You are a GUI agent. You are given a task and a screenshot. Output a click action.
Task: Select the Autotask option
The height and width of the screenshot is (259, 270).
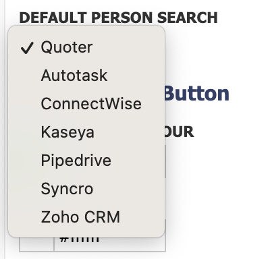point(86,76)
